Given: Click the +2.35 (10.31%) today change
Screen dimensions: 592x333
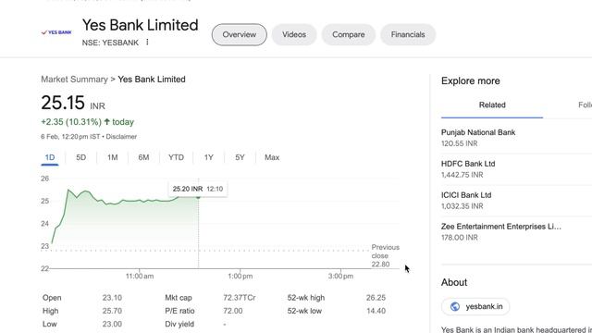Looking at the screenshot, I should (88, 122).
